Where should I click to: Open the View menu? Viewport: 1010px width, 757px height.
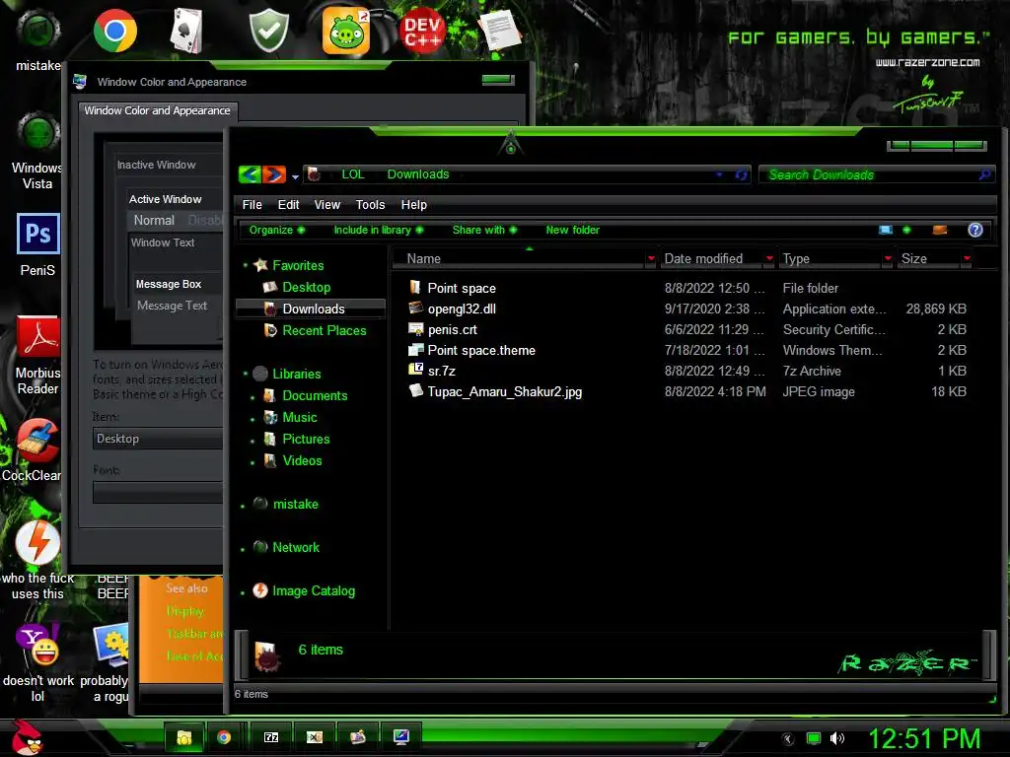tap(327, 205)
